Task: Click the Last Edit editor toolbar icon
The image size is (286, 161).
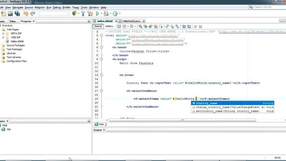Action: (119, 26)
